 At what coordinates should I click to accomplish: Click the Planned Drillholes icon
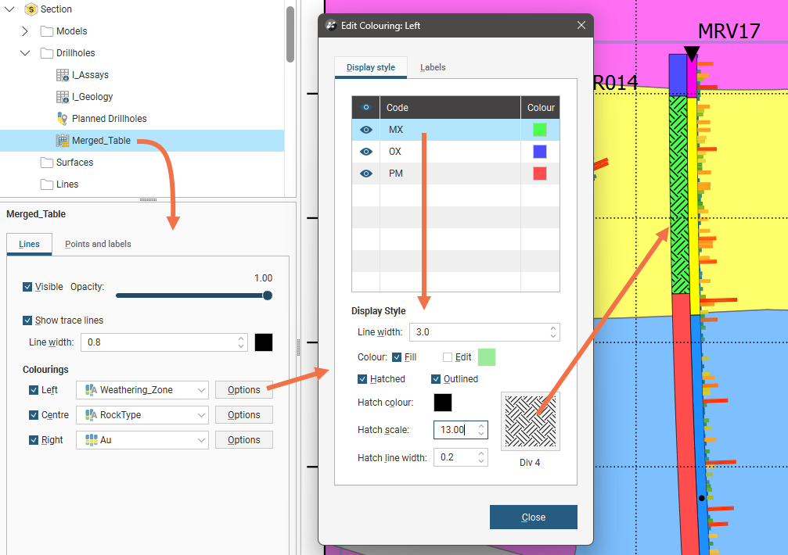63,119
